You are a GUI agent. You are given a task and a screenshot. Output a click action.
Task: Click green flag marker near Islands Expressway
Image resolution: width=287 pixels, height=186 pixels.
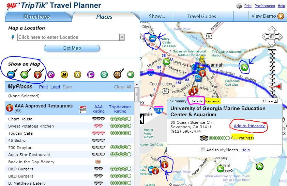pos(244,68)
